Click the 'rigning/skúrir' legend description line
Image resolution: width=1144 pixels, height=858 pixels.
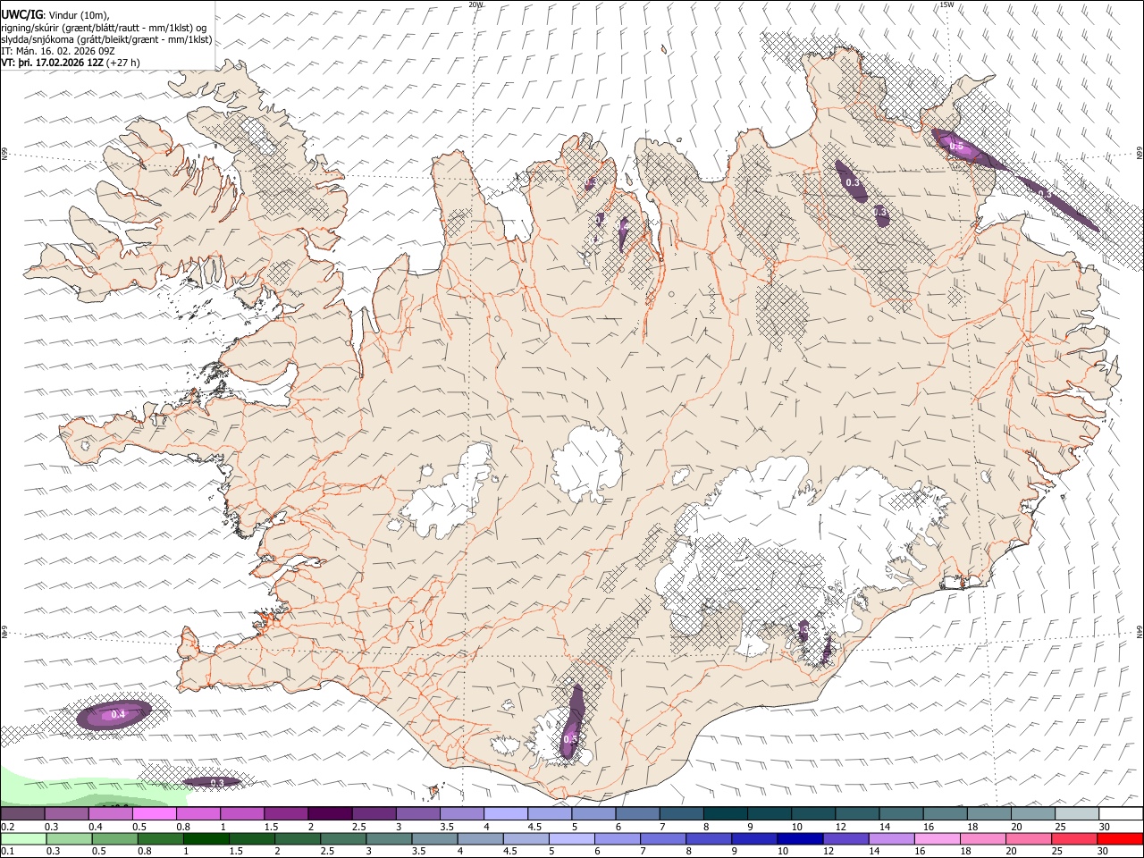103,28
